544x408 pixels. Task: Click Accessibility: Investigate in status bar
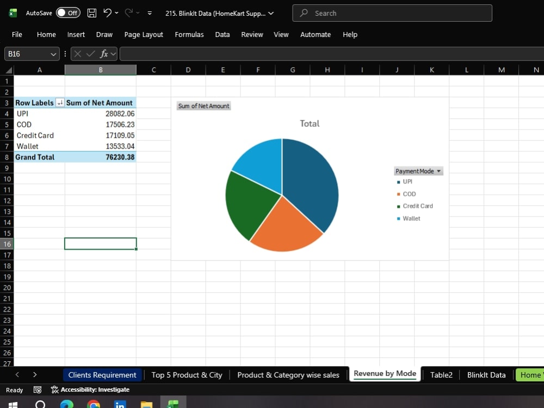click(90, 390)
